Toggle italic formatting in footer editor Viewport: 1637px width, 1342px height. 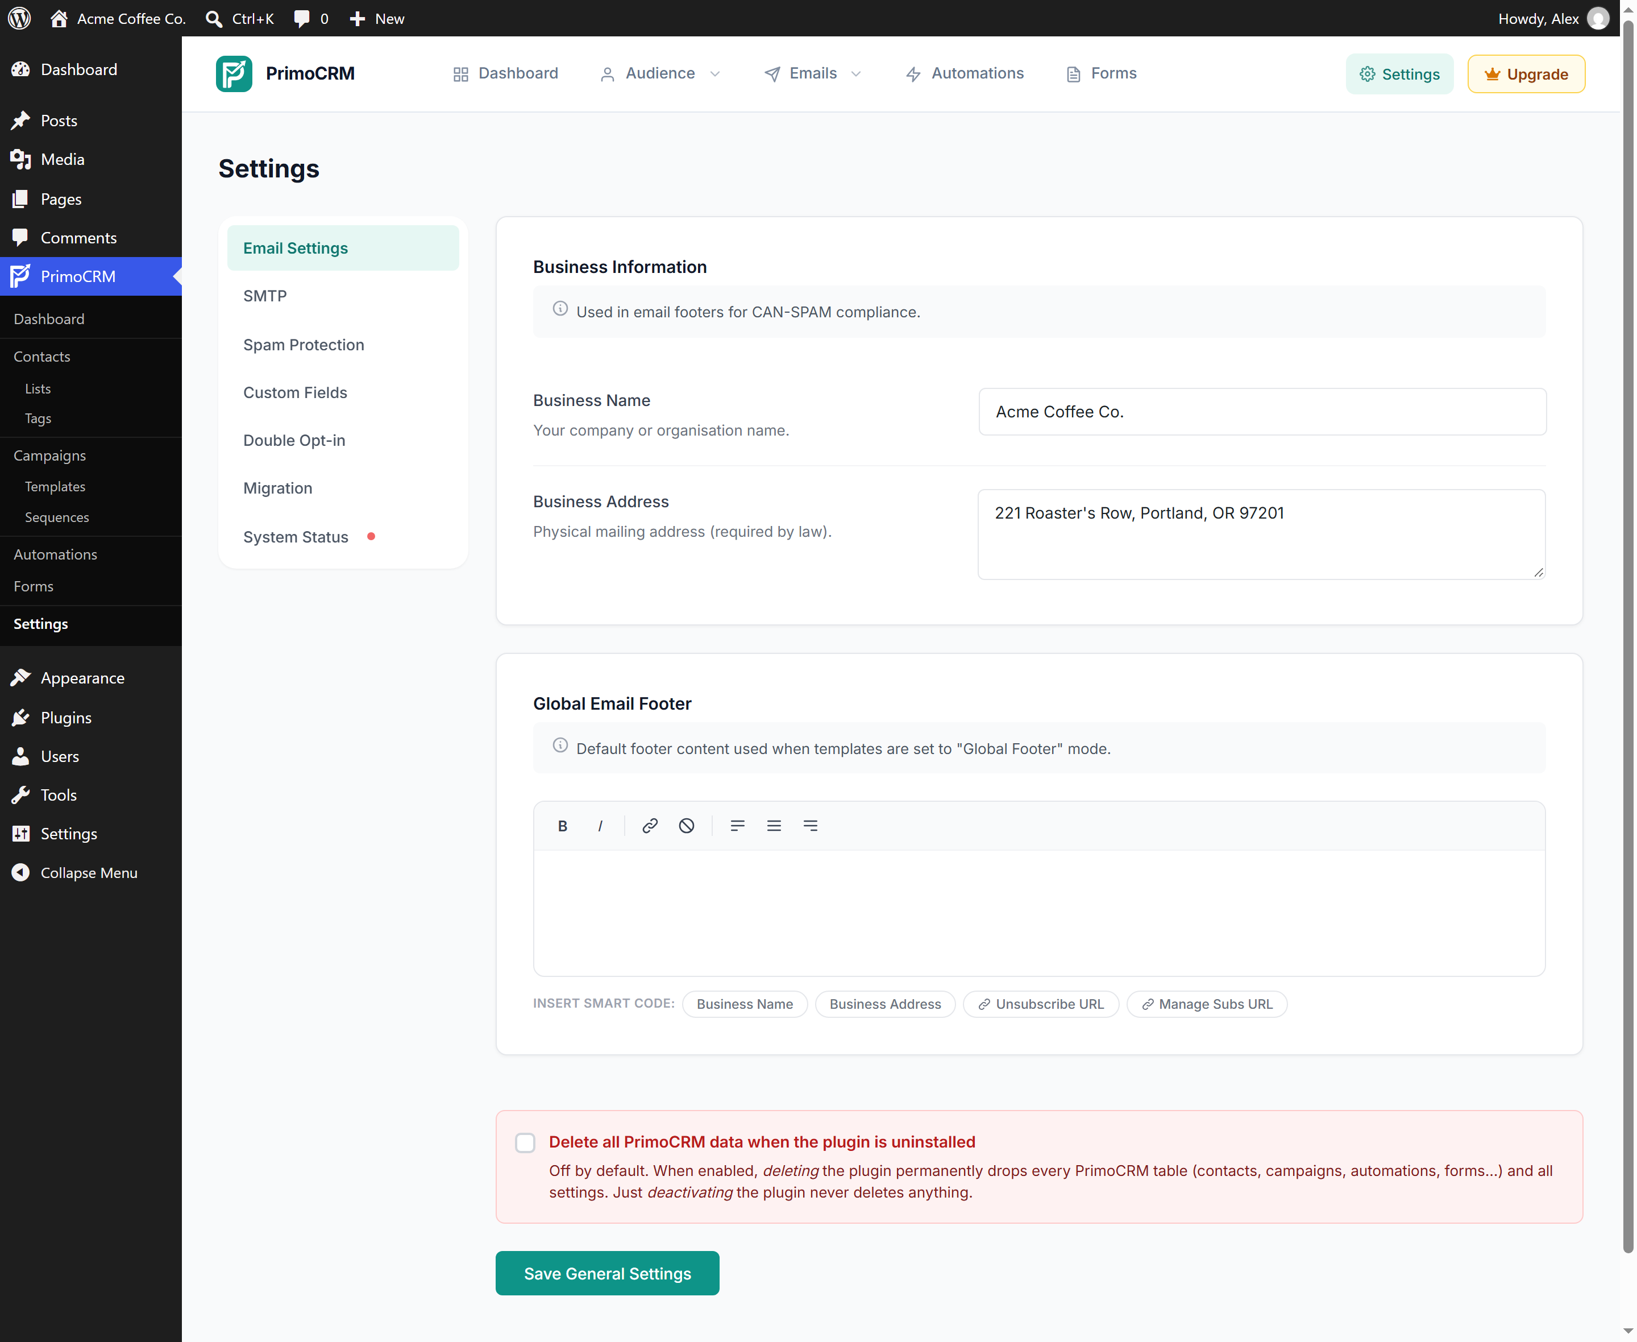tap(600, 826)
